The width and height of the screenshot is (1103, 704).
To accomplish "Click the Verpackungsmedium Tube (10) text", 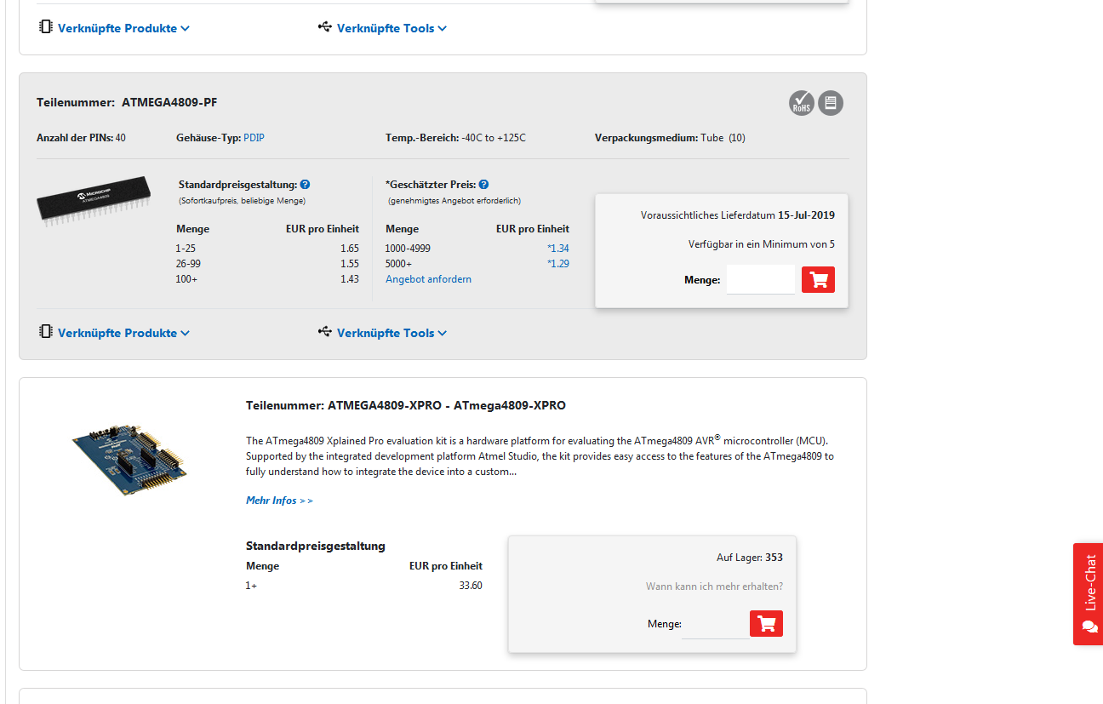I will (670, 138).
